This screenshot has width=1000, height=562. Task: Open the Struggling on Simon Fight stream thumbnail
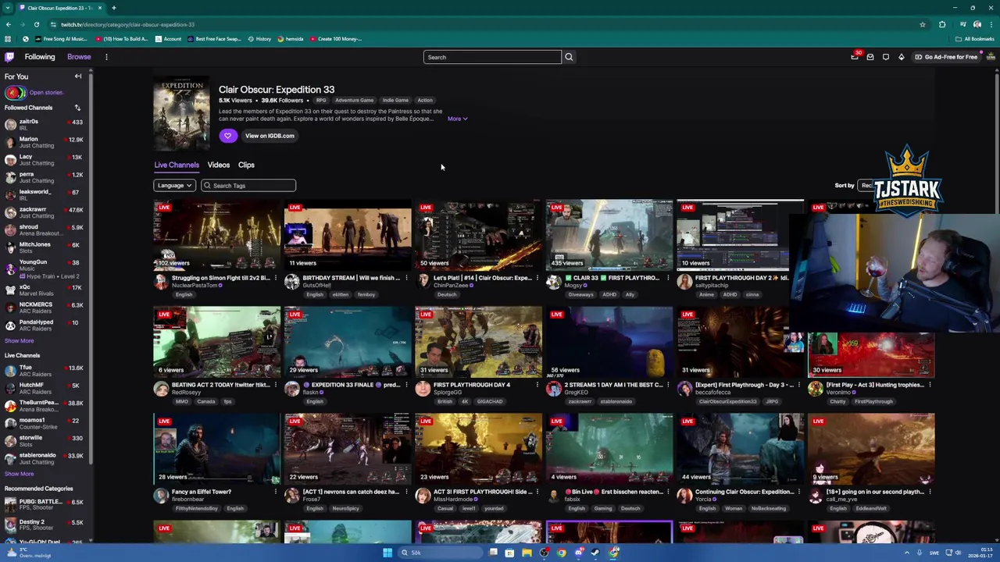coord(217,235)
